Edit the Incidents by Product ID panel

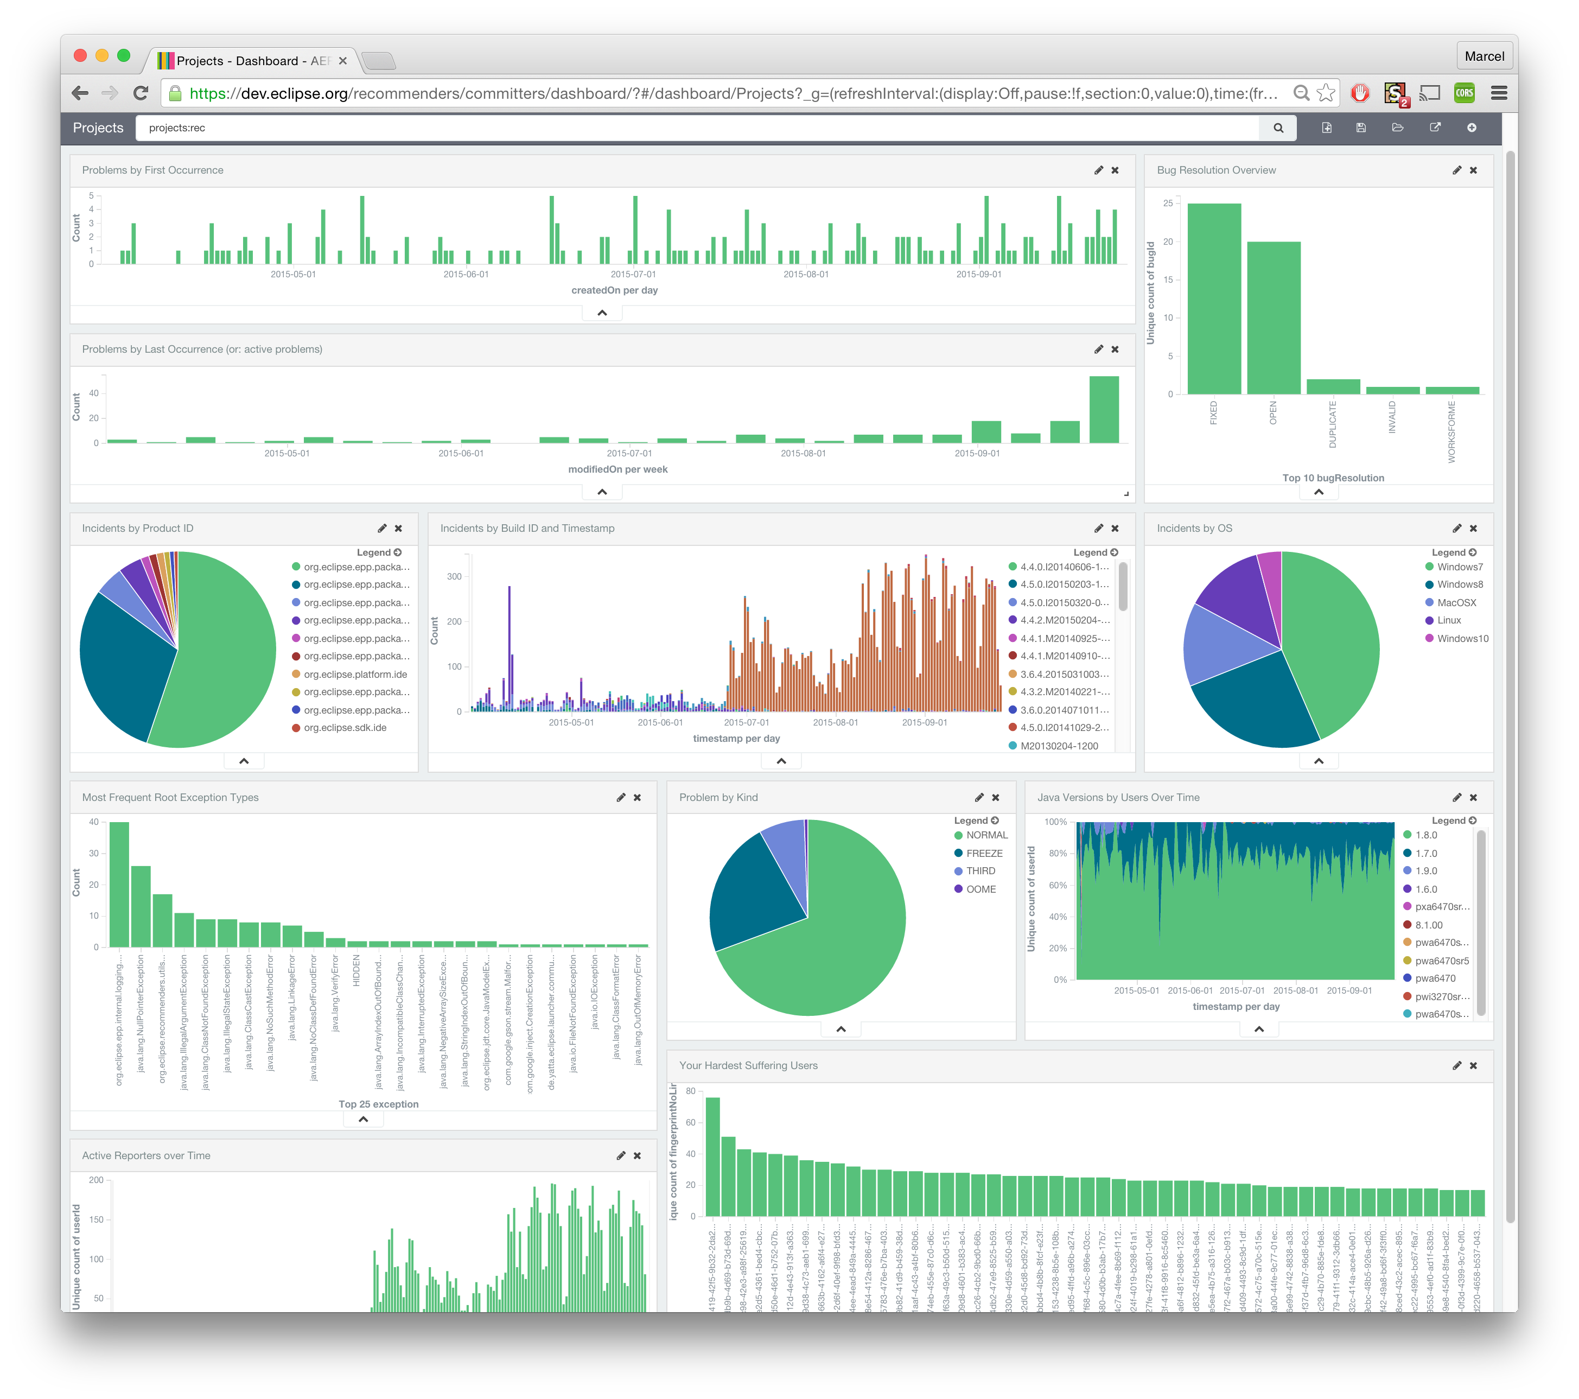point(381,529)
